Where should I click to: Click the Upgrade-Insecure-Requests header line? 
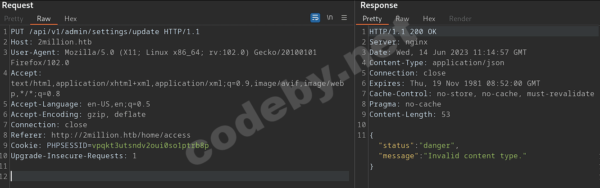pos(73,156)
